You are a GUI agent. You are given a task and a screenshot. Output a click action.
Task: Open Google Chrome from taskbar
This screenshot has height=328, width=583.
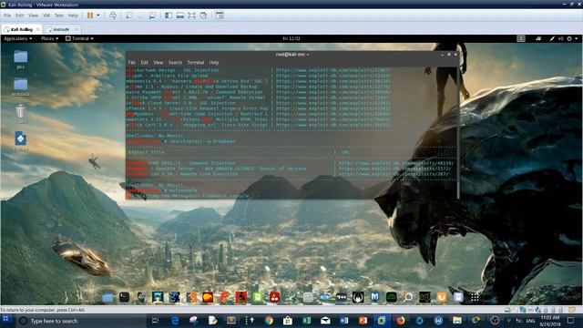coord(269,321)
